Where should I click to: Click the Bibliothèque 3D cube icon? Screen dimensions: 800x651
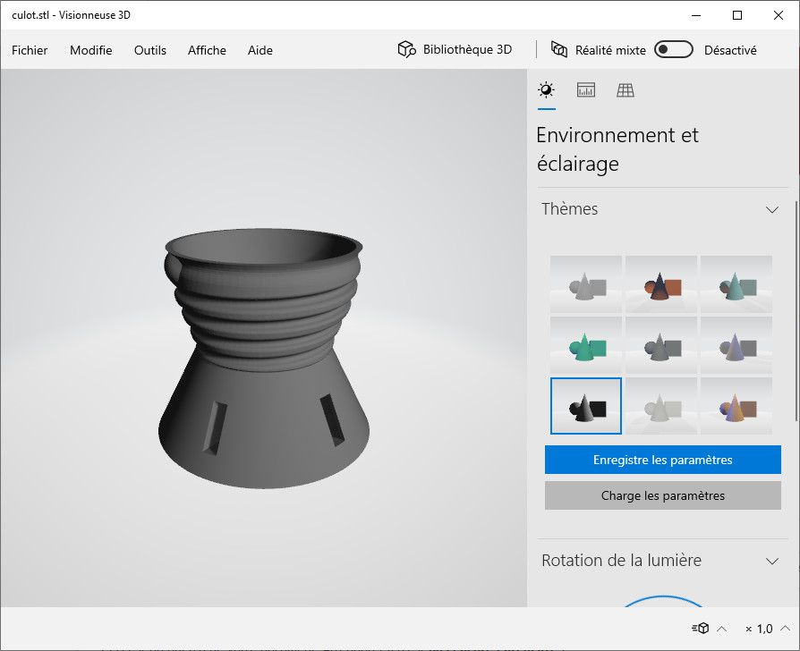click(x=407, y=50)
